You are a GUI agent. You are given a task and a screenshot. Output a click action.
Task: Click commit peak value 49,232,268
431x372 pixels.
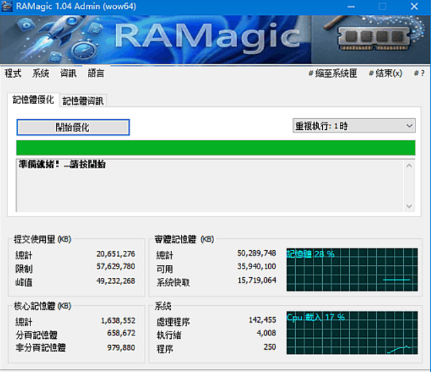tap(116, 281)
